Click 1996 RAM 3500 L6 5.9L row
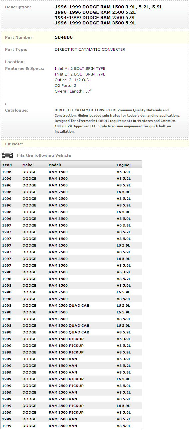190x436 pixels. (71, 212)
